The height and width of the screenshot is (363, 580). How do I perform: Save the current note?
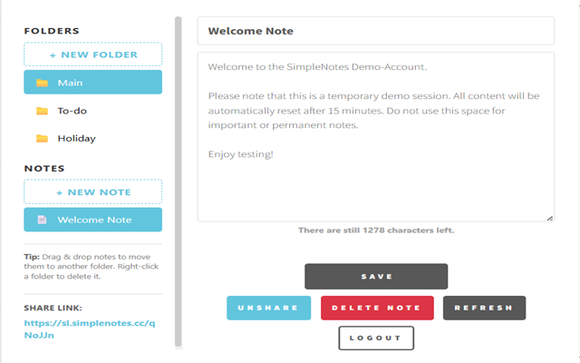(376, 277)
